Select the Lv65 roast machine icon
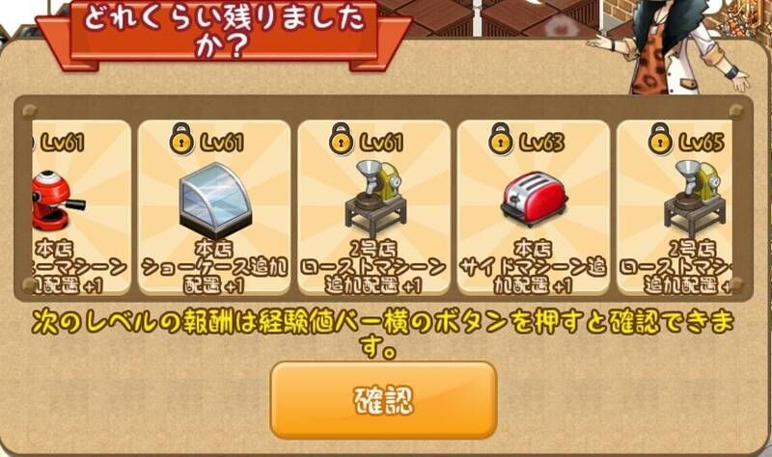 tap(694, 199)
